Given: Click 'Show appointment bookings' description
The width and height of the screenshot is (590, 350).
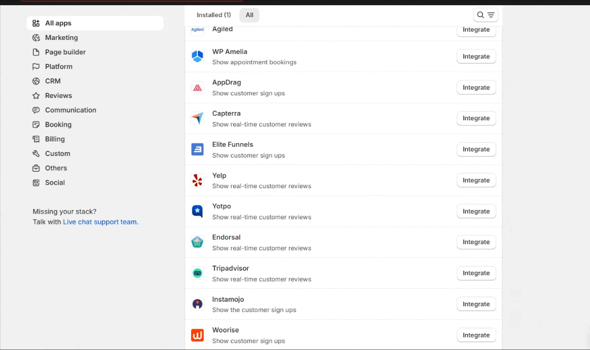Looking at the screenshot, I should (x=254, y=62).
